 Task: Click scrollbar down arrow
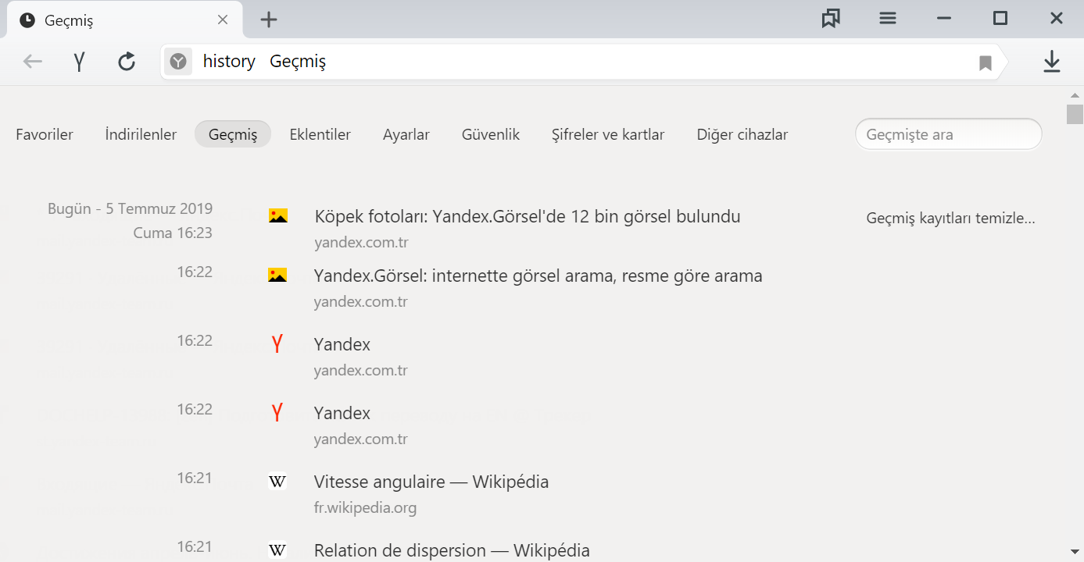[x=1075, y=552]
